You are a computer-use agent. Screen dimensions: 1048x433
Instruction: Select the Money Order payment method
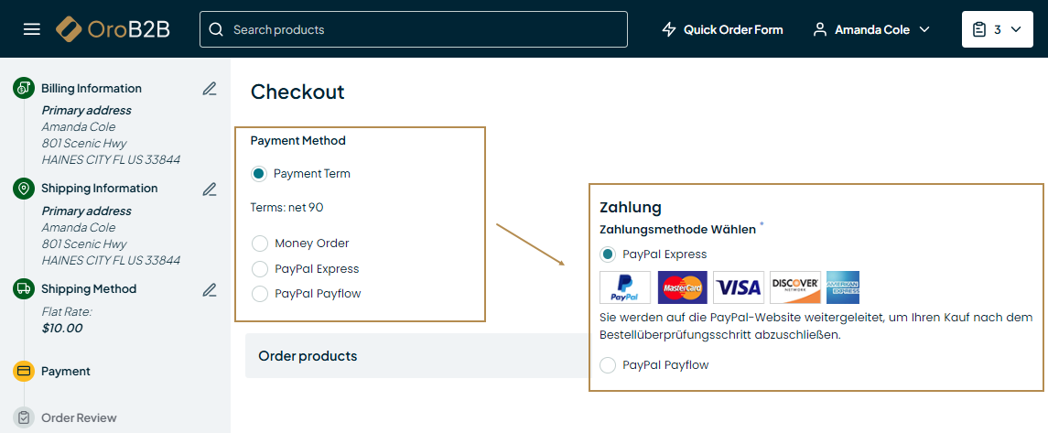[x=260, y=244]
